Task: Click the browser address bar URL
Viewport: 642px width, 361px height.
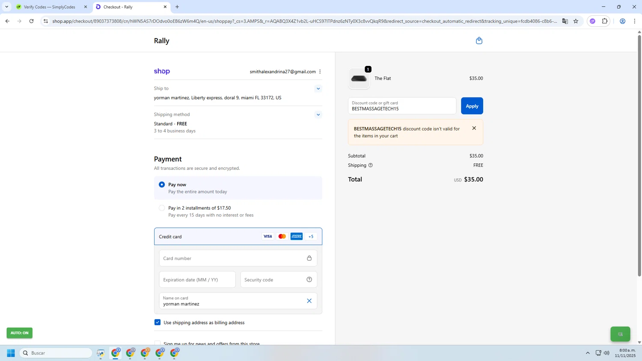Action: 305,21
